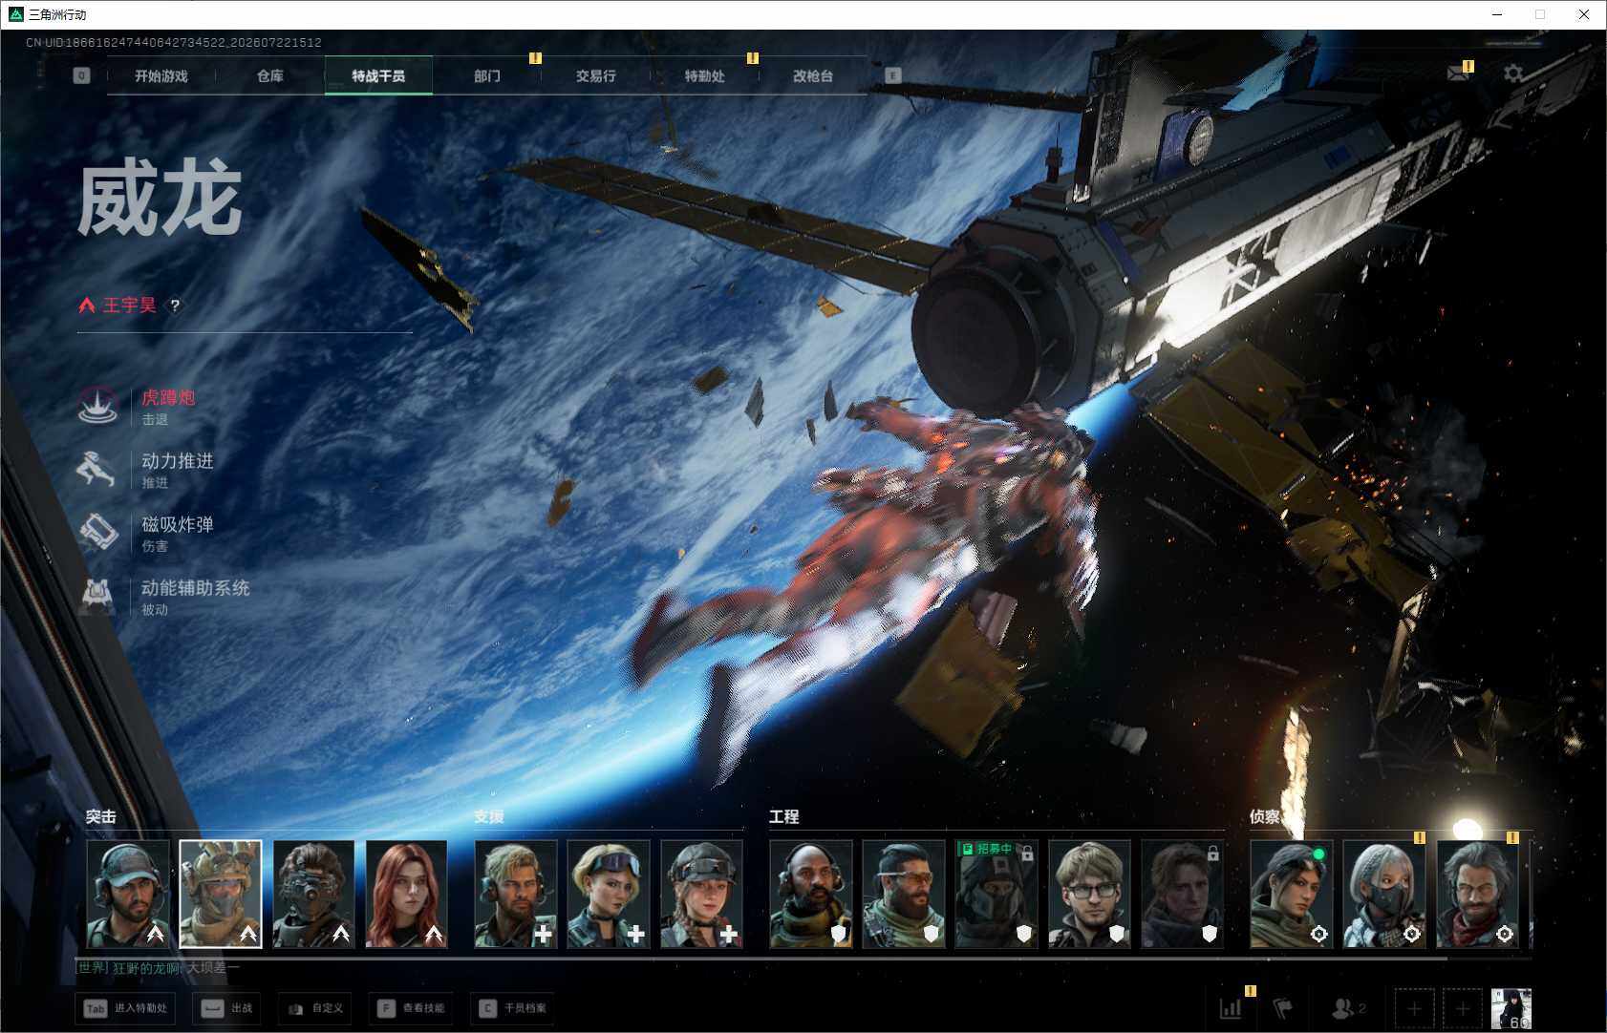Click the 支援 class heading

[488, 816]
